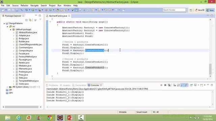Image resolution: width=216 pixels, height=121 pixels.
Task: Switch to the Javadoc tab
Action: click(x=65, y=85)
